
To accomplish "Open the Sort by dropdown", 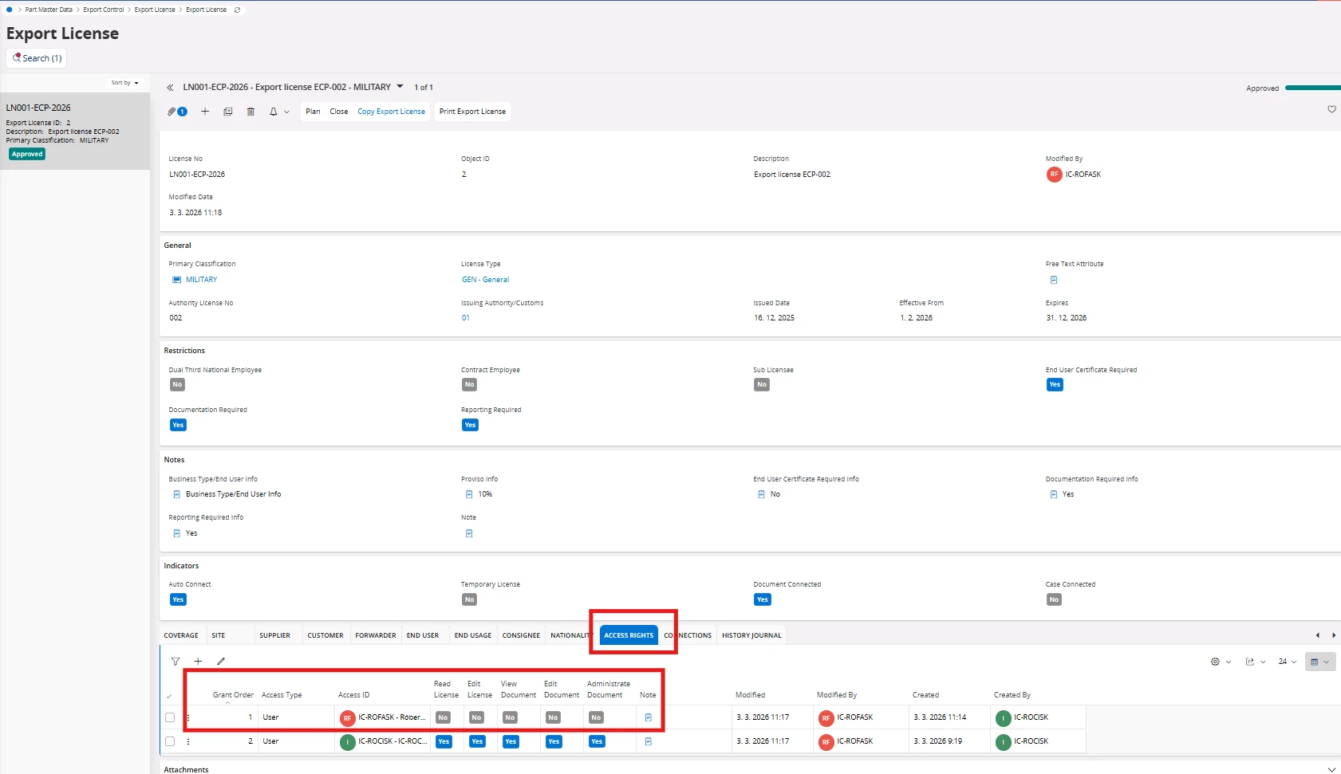I will (125, 83).
